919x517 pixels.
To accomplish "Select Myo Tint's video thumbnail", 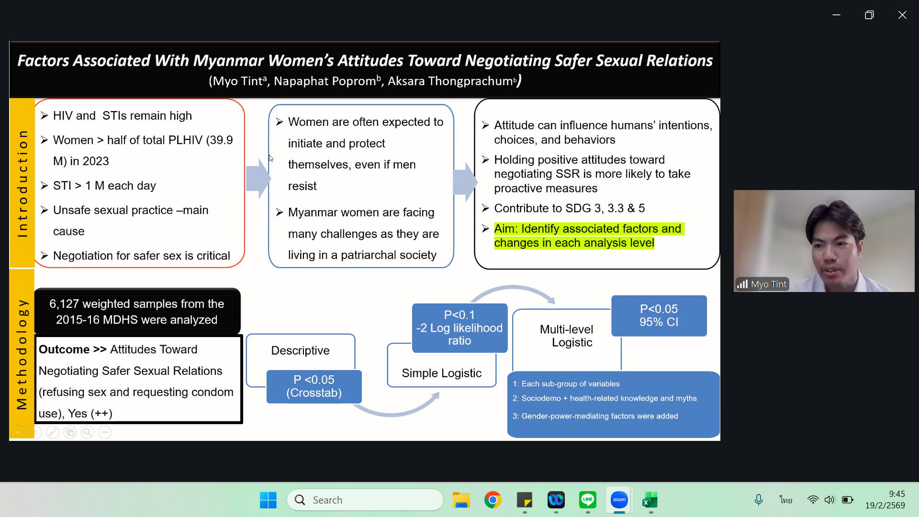I will [x=824, y=241].
